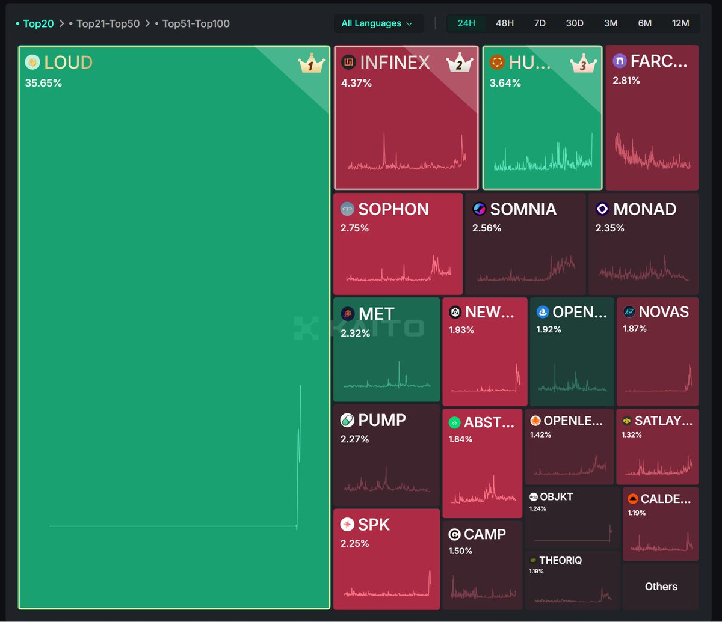The image size is (722, 622).
Task: Click the NEW... token logo icon
Action: click(x=455, y=312)
